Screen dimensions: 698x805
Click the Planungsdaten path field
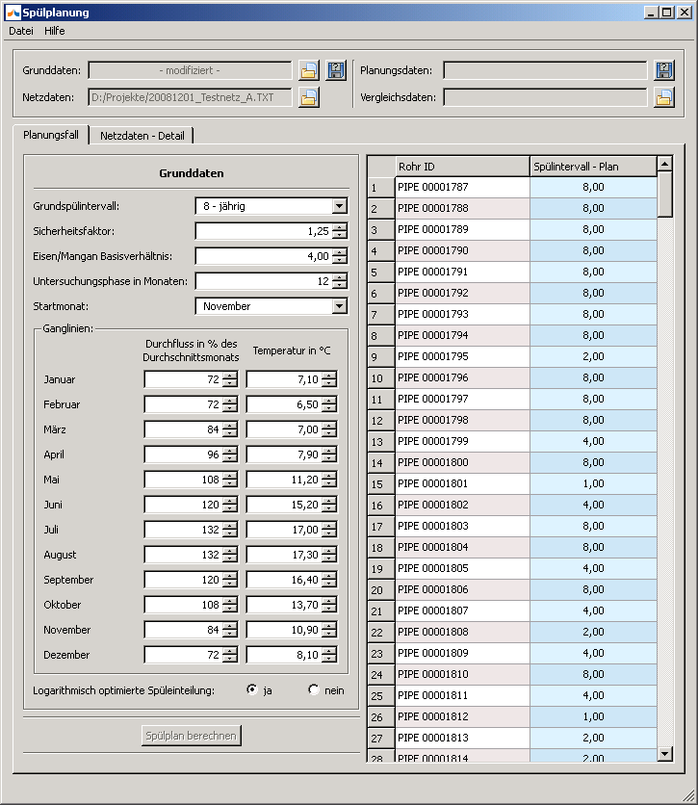[545, 70]
